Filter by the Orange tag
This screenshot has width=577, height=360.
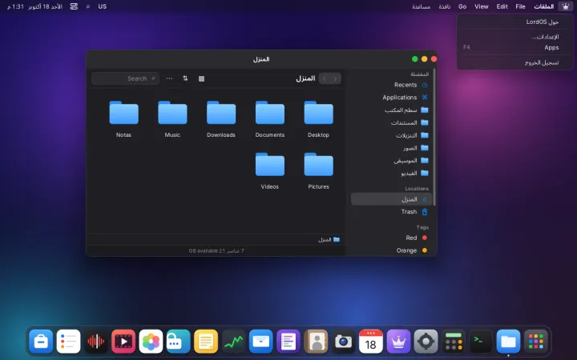tap(391, 250)
